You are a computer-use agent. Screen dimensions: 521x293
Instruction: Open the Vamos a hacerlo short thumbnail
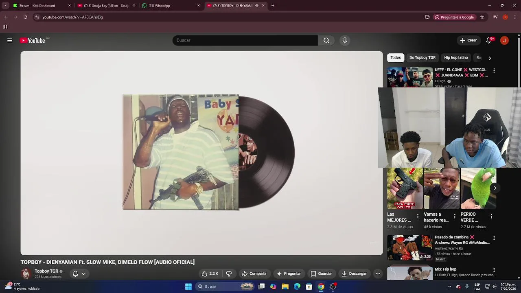tap(442, 189)
